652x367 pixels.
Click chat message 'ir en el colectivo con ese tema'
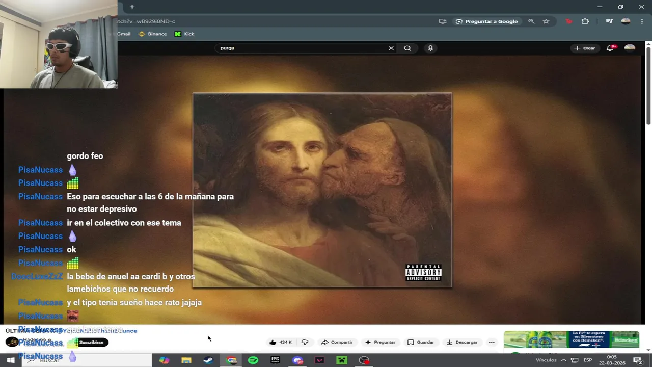pyautogui.click(x=124, y=223)
